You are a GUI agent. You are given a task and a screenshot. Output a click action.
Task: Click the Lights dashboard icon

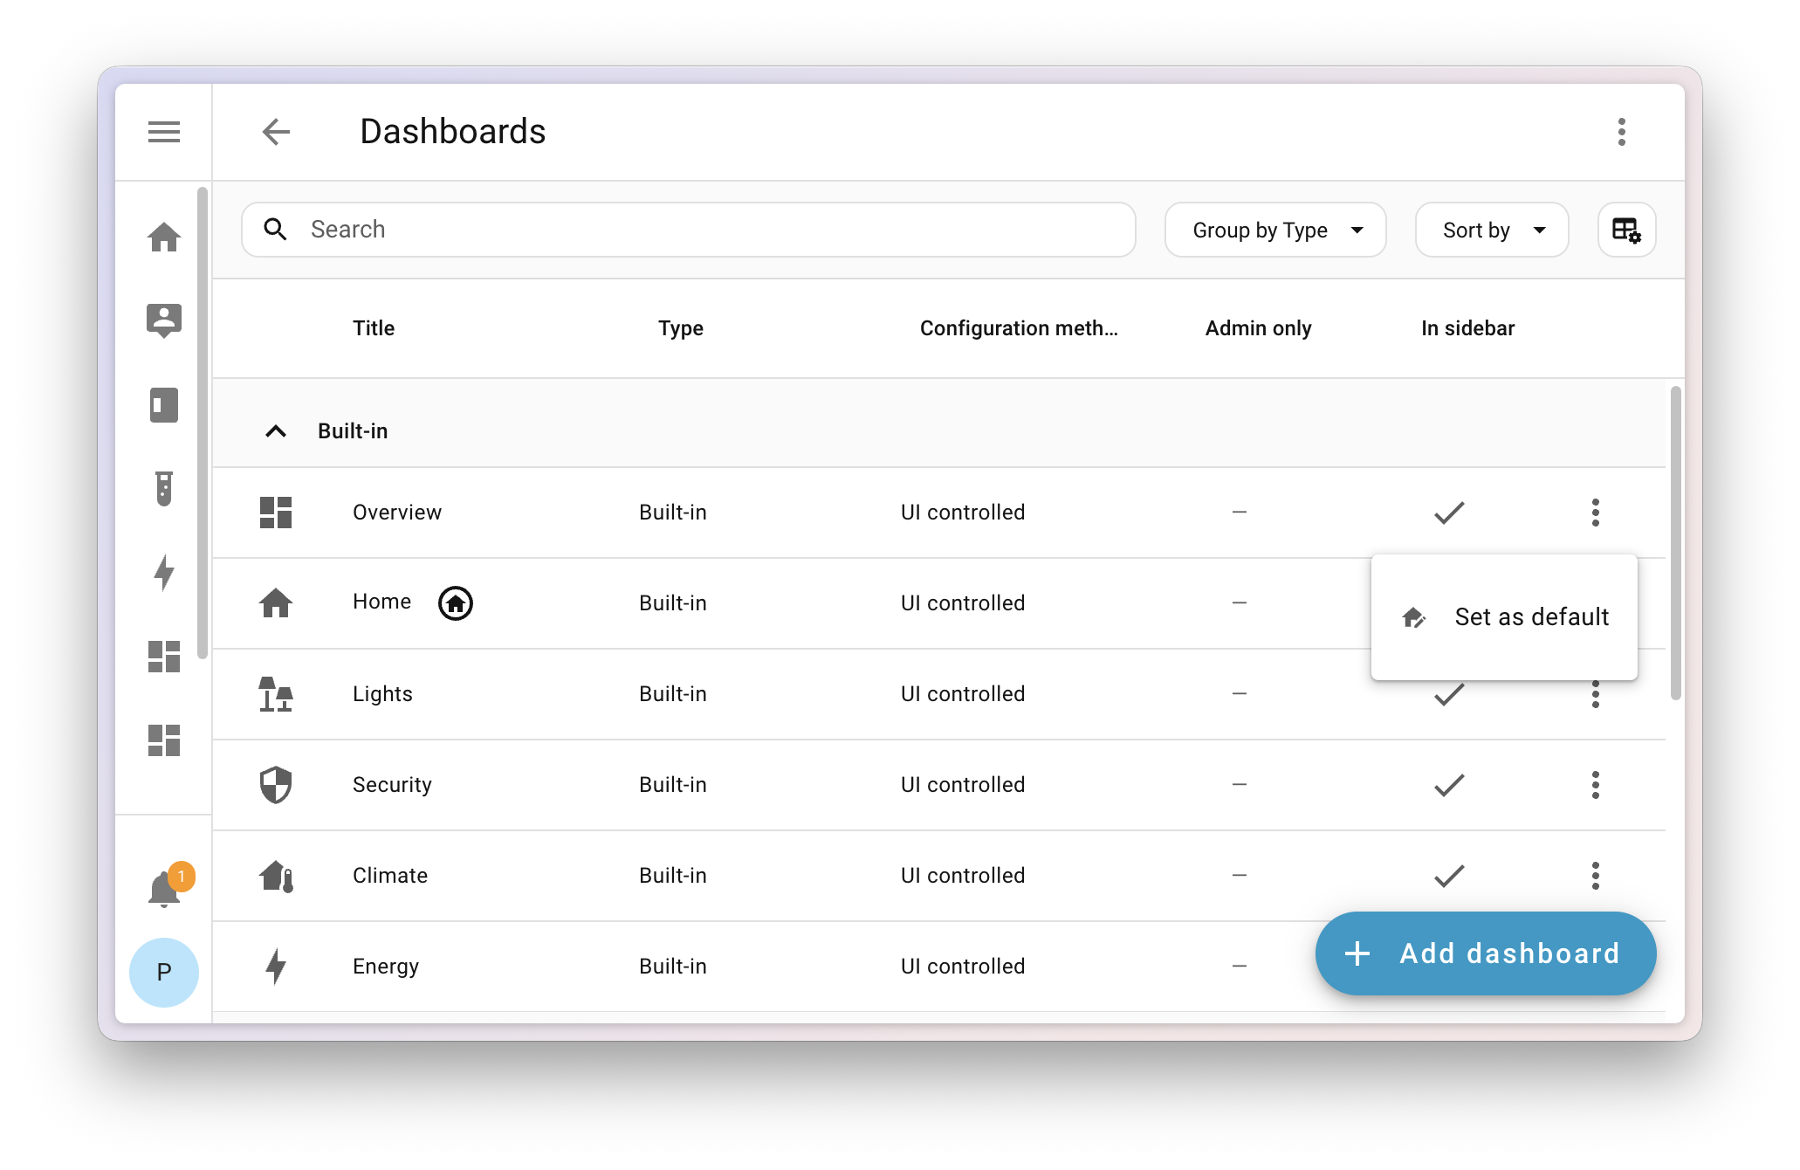click(x=276, y=693)
